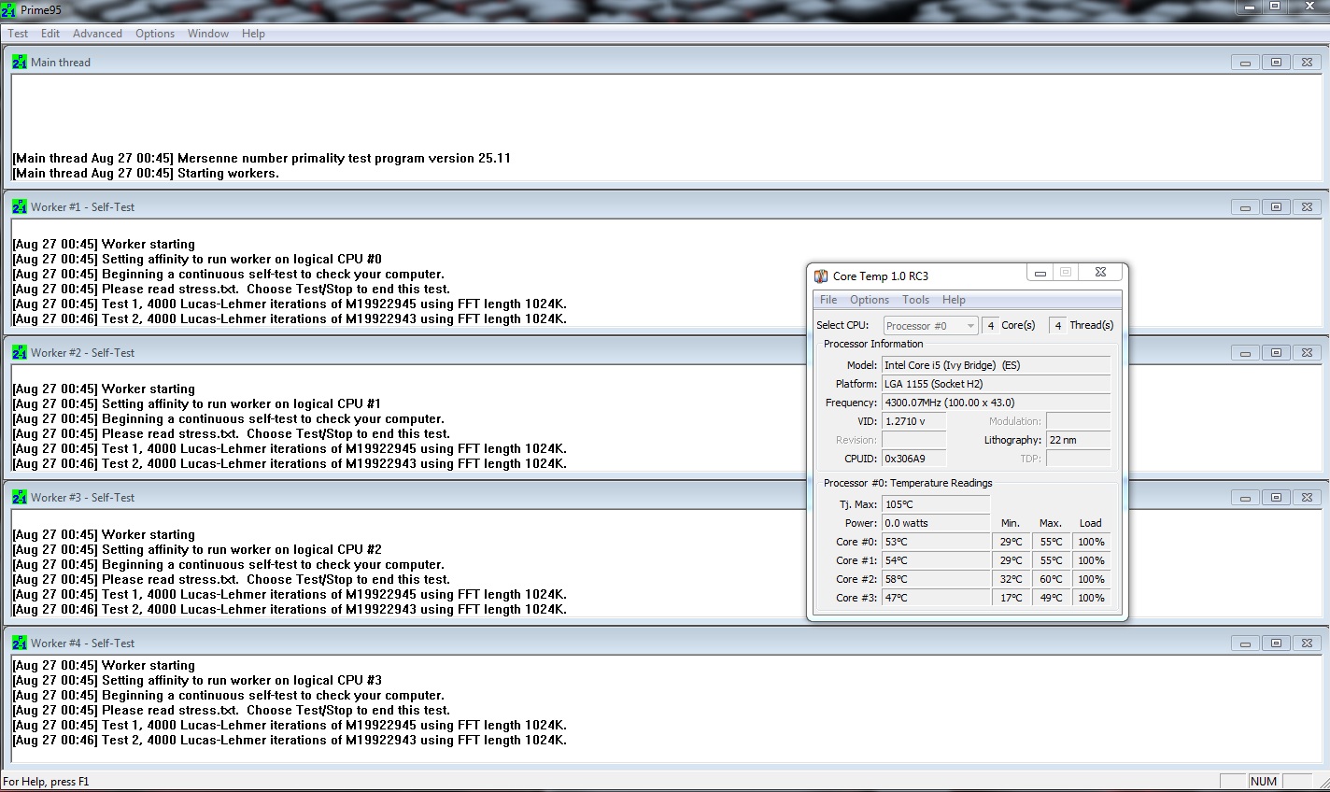Click the Prime95 title bar icon
Screen dimensions: 1330x792
(8, 9)
